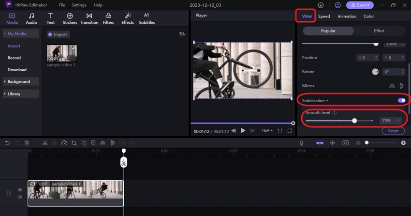Mute the video track audio
Image resolution: width=411 pixels, height=216 pixels.
pyautogui.click(x=20, y=197)
